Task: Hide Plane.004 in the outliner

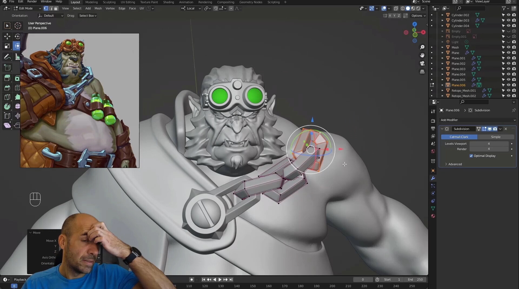Action: tap(509, 74)
